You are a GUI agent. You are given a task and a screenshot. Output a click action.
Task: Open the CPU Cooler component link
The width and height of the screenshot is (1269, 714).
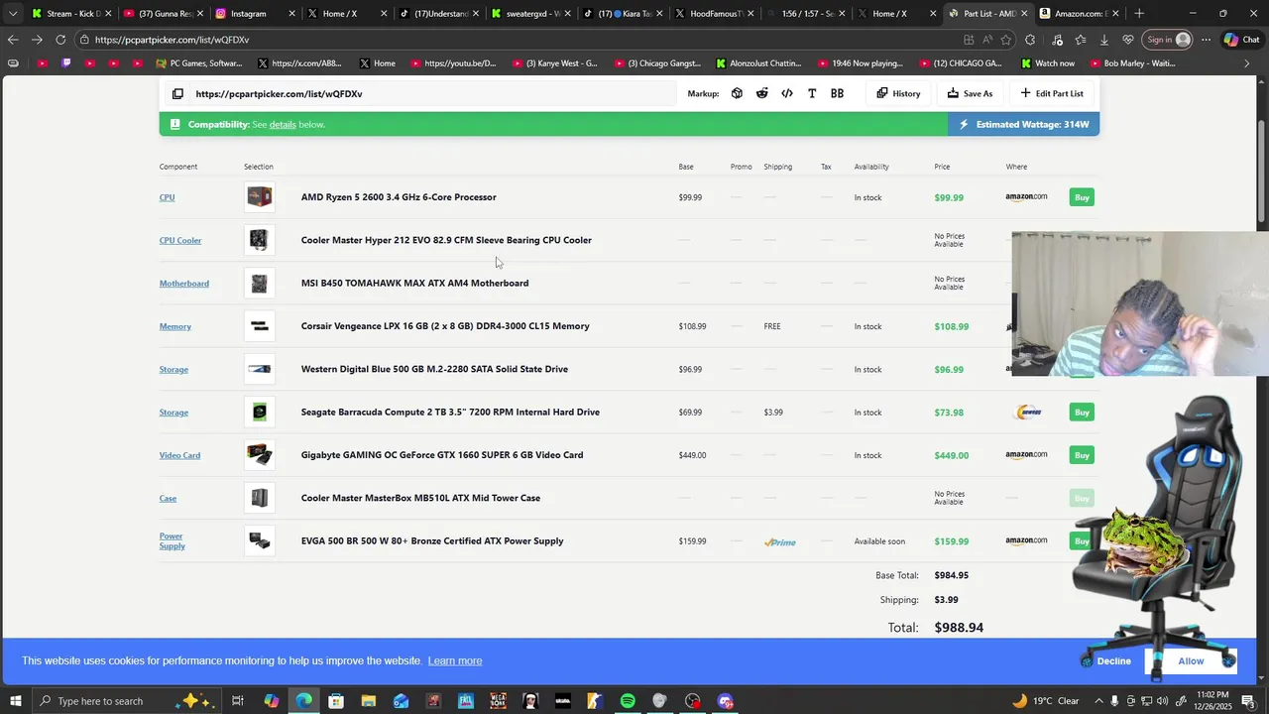coord(180,240)
